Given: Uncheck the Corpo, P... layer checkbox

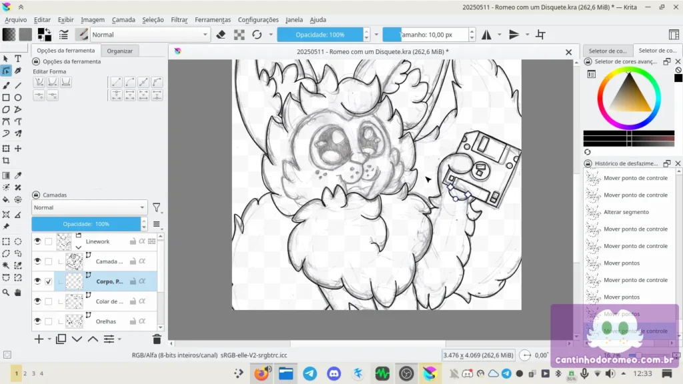Looking at the screenshot, I should (48, 281).
